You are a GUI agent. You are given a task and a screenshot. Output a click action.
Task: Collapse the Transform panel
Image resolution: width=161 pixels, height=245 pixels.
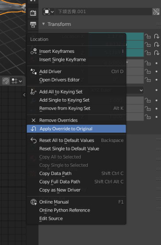(x=44, y=24)
